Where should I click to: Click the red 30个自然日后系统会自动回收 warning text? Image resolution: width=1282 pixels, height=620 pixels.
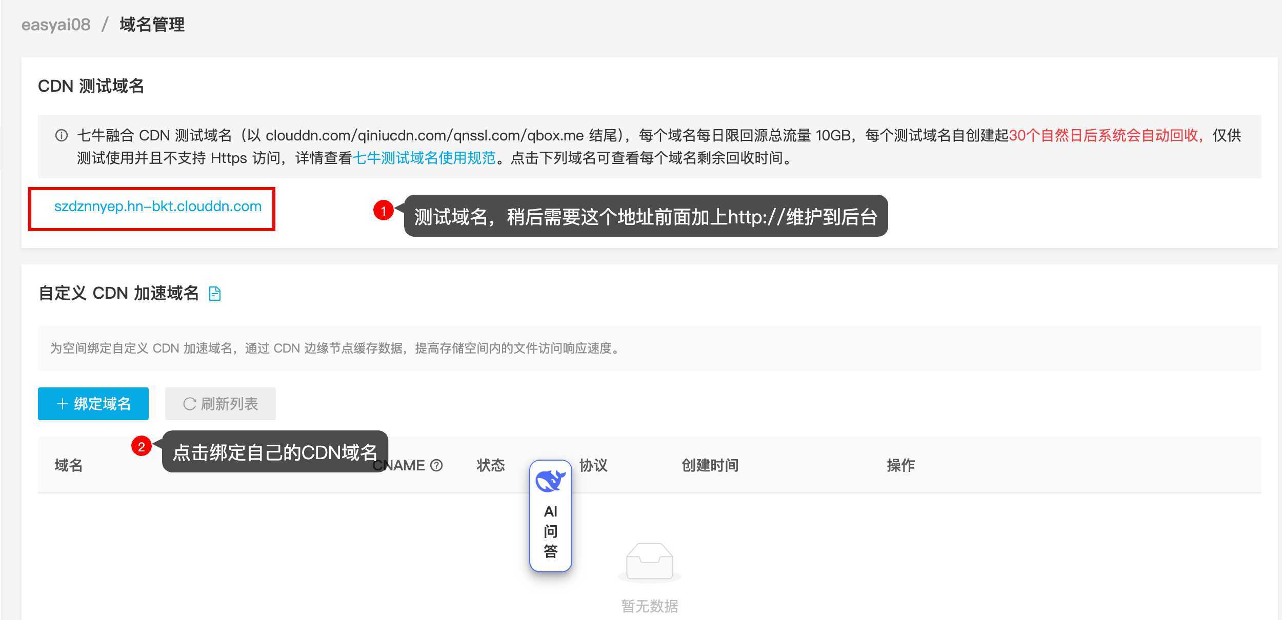[x=1106, y=135]
